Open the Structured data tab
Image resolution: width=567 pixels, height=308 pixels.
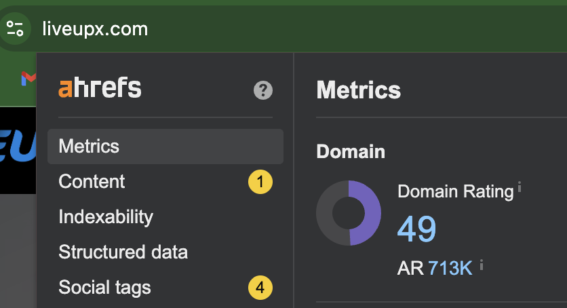pyautogui.click(x=165, y=252)
